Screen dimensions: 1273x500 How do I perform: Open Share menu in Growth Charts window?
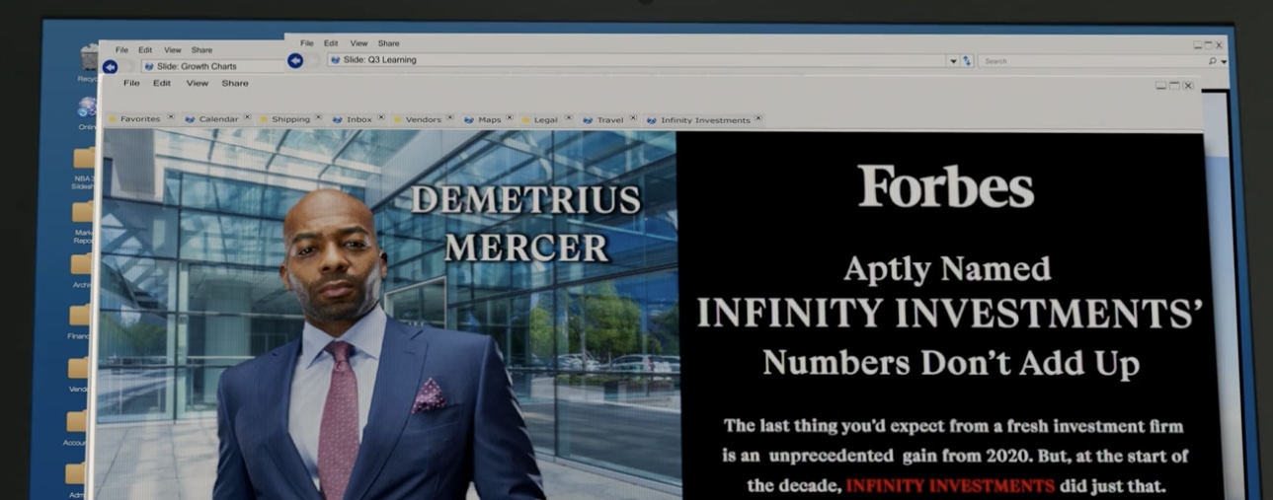pyautogui.click(x=201, y=49)
